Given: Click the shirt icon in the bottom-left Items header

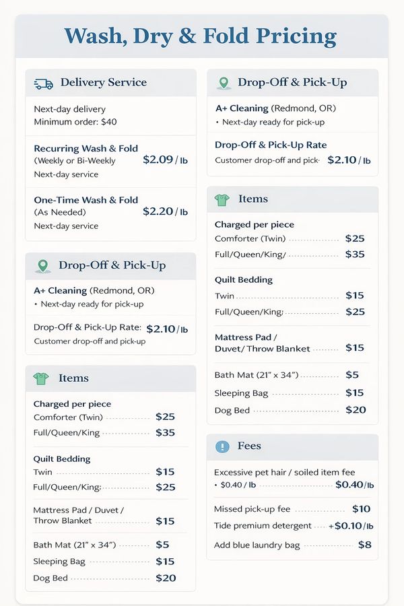Looking at the screenshot, I should pos(42,378).
